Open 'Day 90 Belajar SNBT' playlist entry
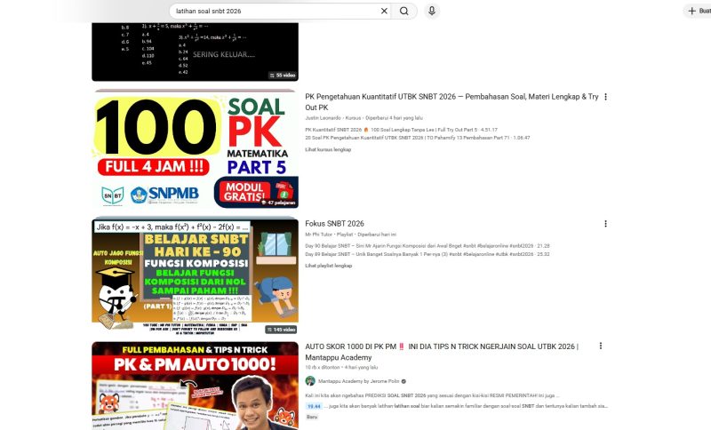 (427, 245)
